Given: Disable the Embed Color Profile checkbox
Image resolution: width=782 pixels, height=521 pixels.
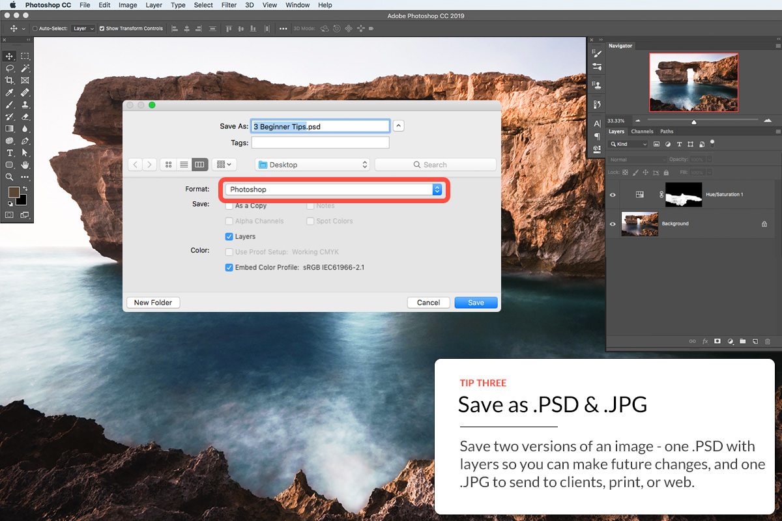Looking at the screenshot, I should point(229,267).
